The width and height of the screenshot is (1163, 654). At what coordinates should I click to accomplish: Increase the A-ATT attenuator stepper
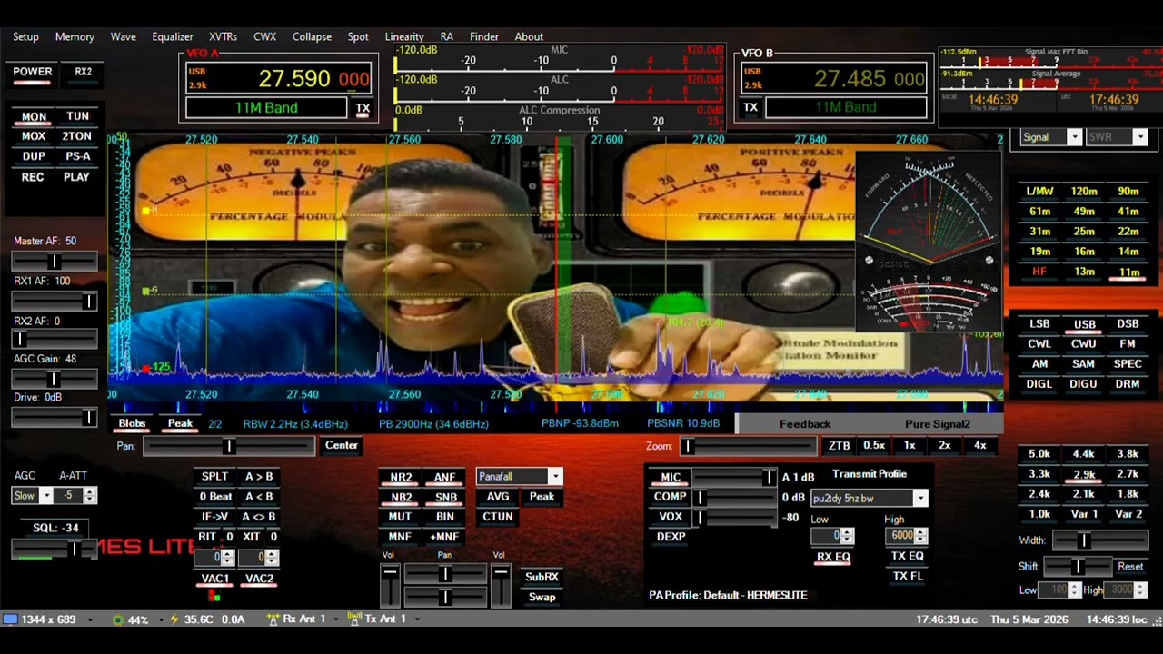click(89, 491)
